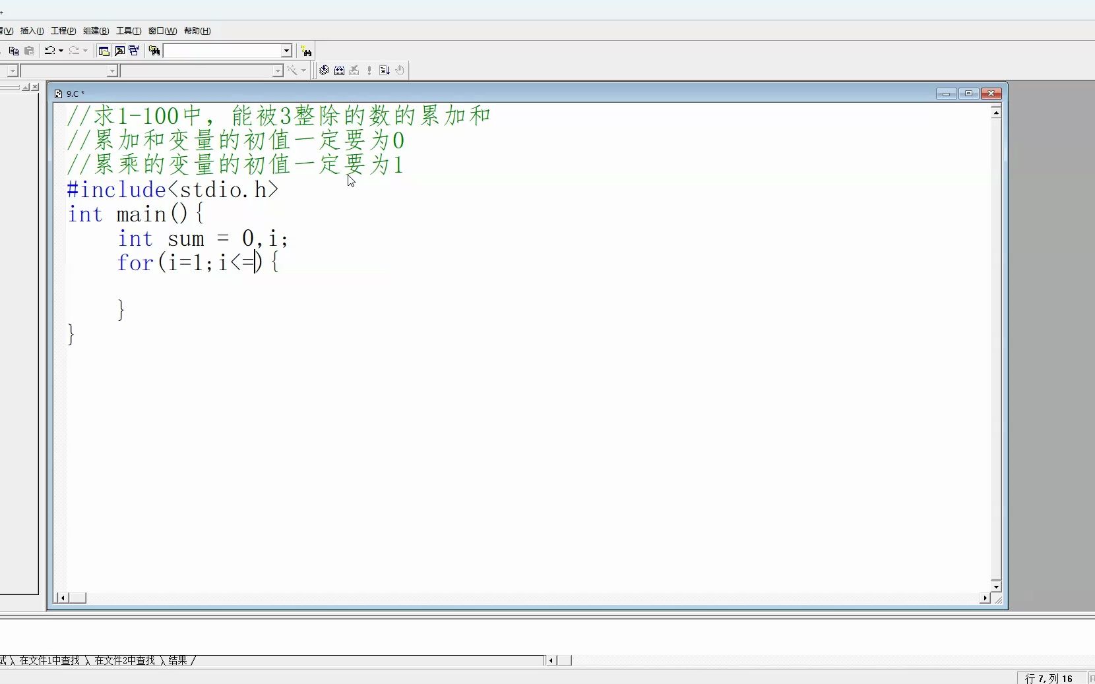Open the undo history dropdown arrow
The width and height of the screenshot is (1095, 684).
click(61, 51)
